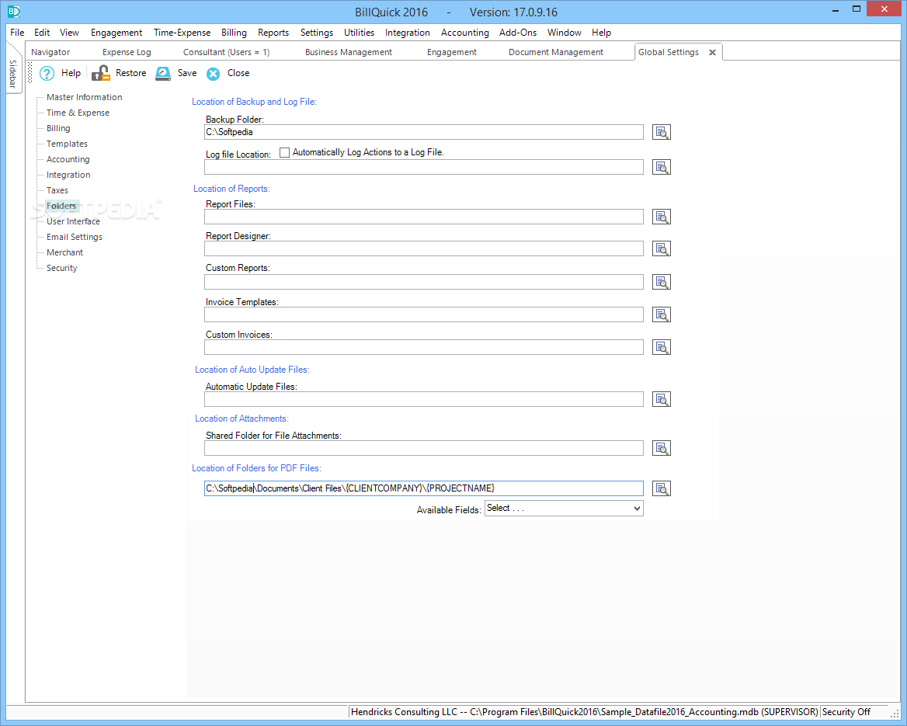Switch to the Business Management tab
The height and width of the screenshot is (726, 907).
click(x=348, y=52)
